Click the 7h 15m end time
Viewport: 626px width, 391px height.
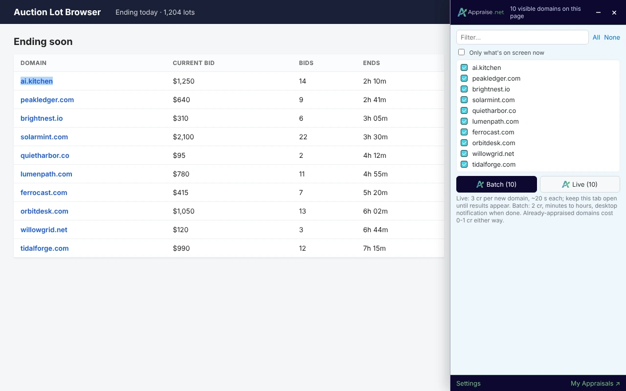[374, 248]
